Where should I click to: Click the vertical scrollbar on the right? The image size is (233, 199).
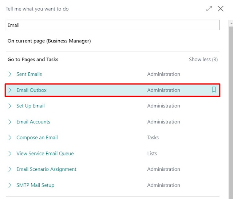pos(230,109)
